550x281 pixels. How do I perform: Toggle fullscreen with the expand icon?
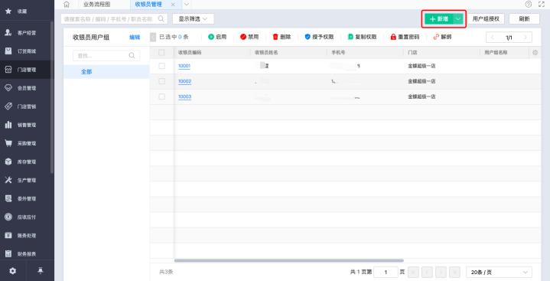click(x=542, y=5)
